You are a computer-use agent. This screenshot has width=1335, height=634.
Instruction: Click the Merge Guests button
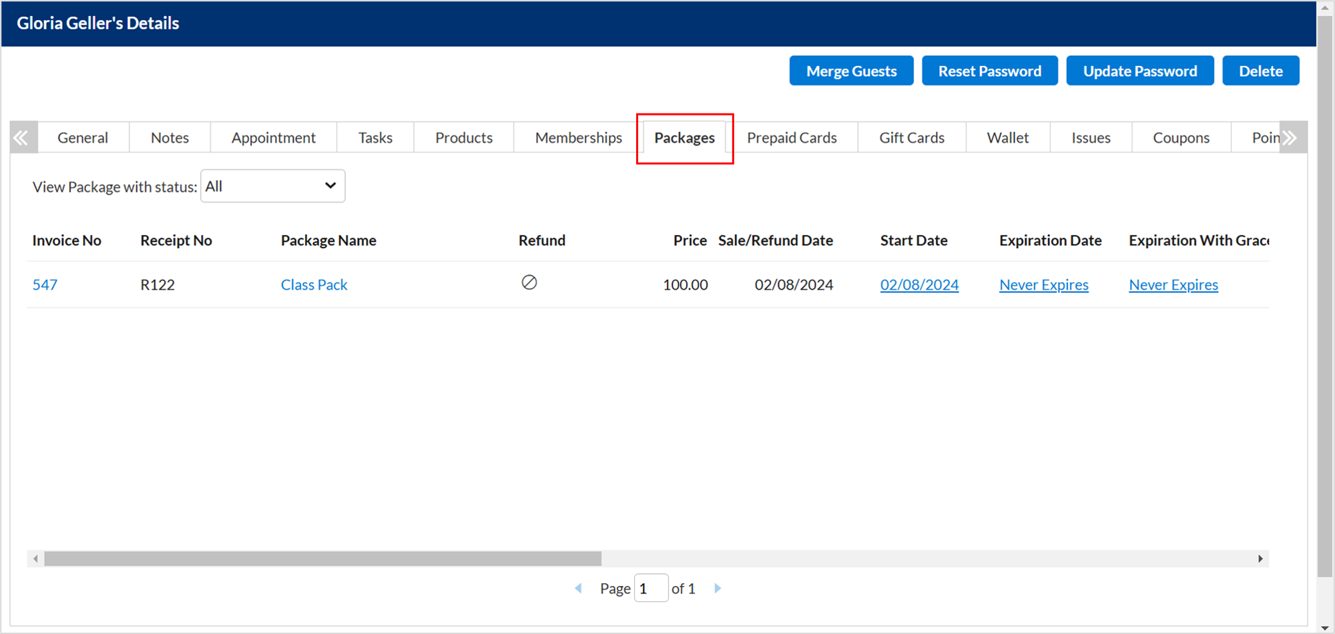(851, 71)
